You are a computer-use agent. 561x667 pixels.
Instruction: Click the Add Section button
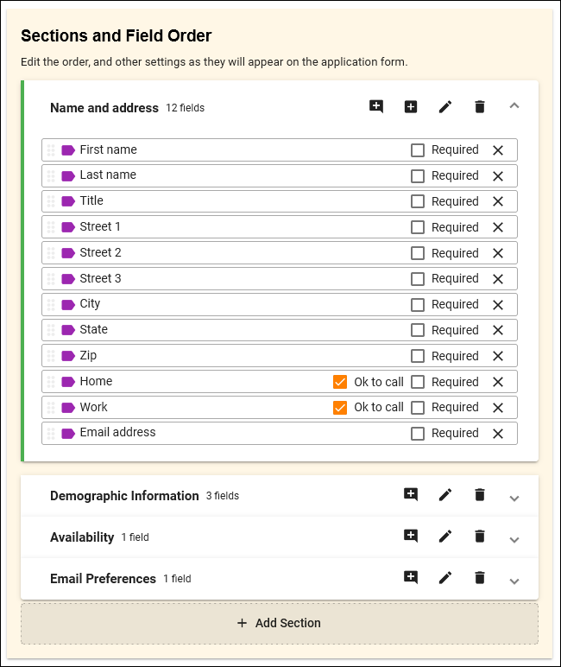(x=280, y=623)
